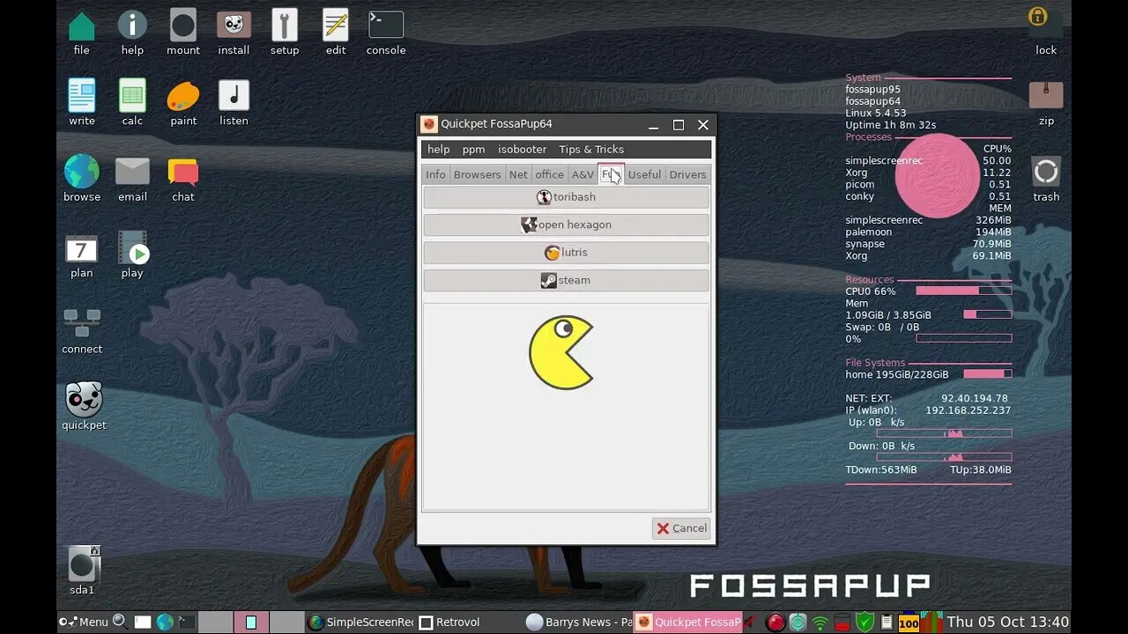The height and width of the screenshot is (634, 1128).
Task: Open the taskbar Menu button
Action: click(84, 622)
